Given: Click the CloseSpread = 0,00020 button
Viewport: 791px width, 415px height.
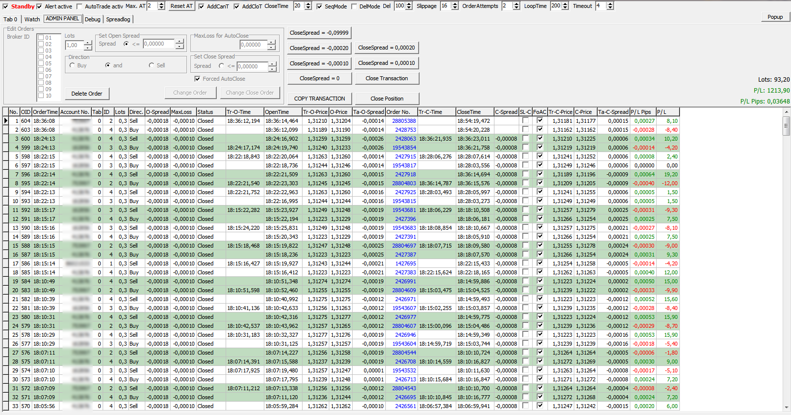Looking at the screenshot, I should pyautogui.click(x=386, y=48).
